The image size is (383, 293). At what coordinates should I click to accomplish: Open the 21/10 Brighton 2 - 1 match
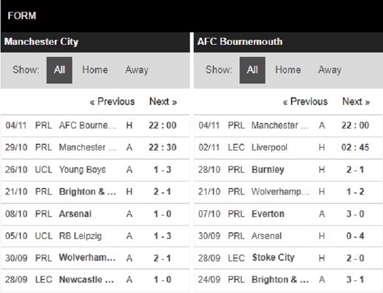coord(95,192)
